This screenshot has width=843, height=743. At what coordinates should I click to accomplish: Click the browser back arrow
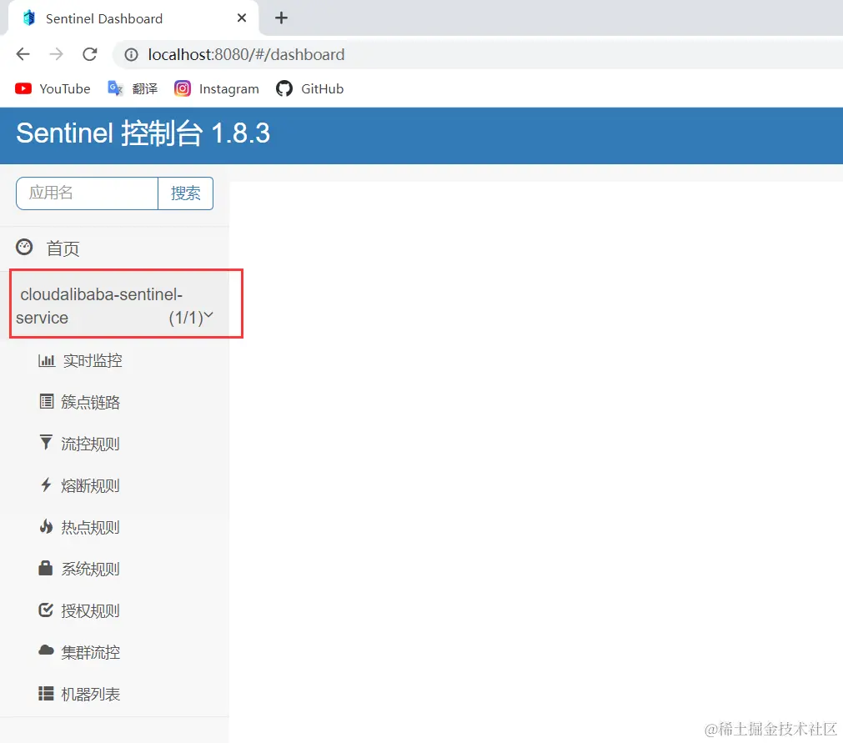pos(23,54)
